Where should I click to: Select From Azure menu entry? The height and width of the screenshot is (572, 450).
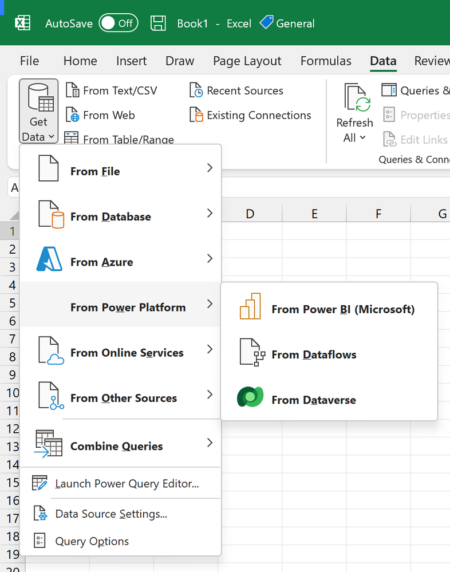pos(121,259)
